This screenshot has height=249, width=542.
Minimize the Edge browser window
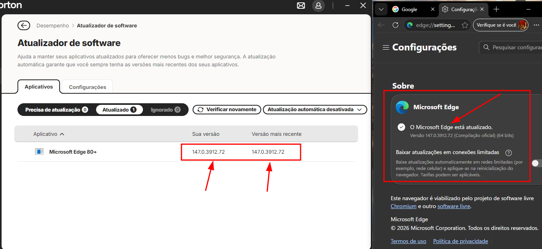pos(528,9)
